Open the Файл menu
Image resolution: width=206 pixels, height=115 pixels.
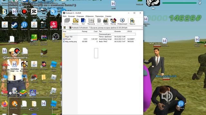[x=65, y=16]
